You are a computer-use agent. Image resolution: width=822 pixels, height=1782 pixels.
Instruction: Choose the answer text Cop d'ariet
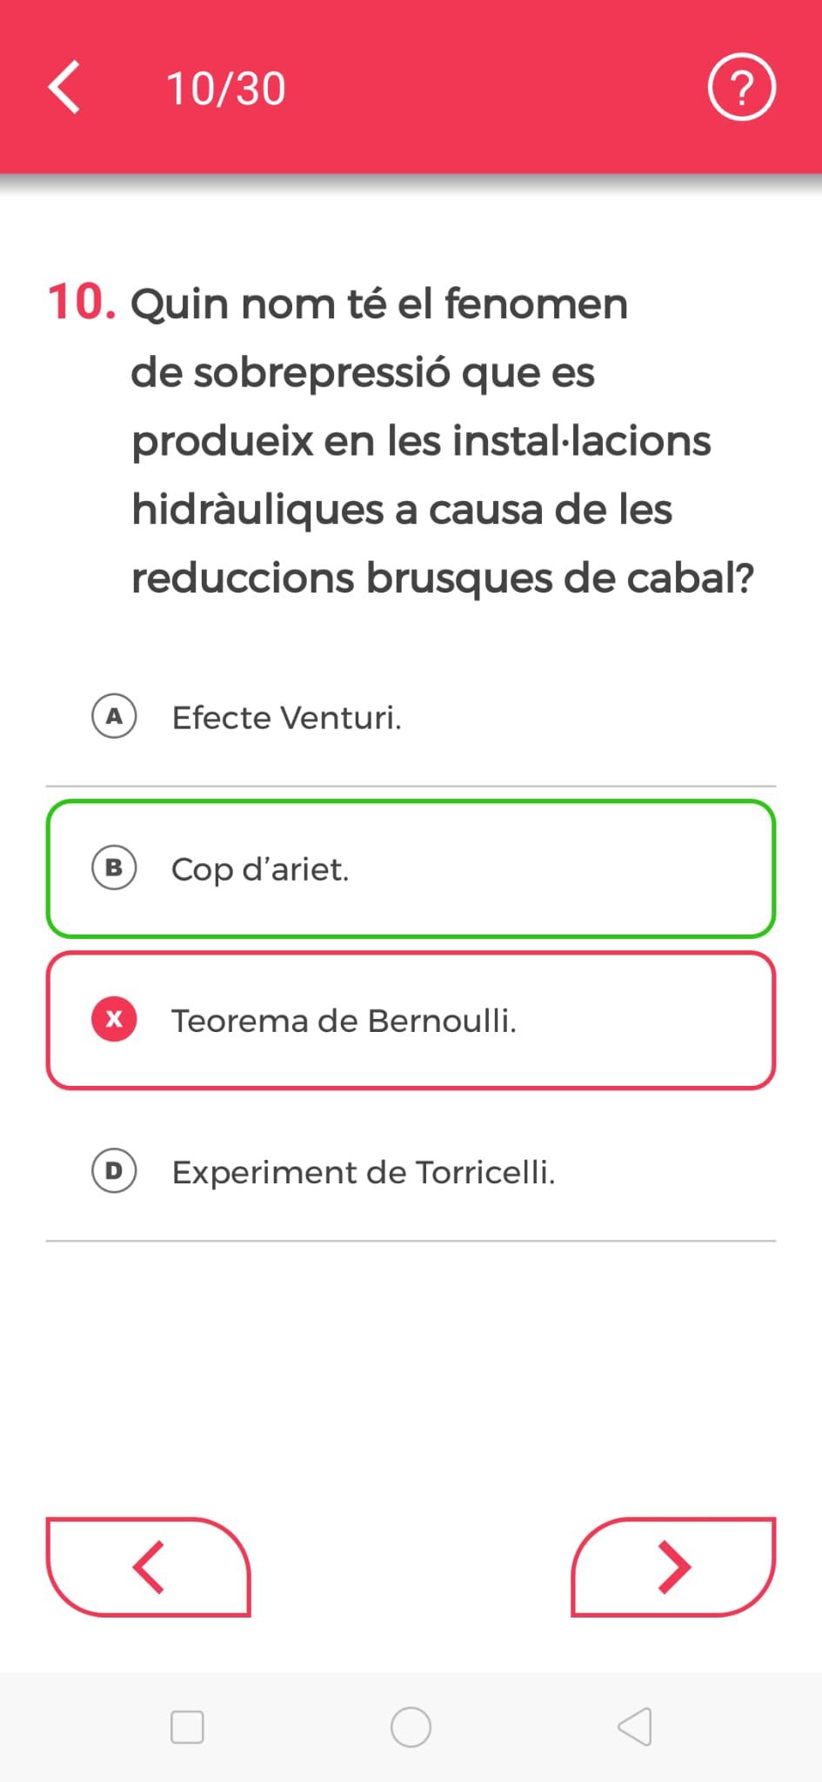coord(260,869)
